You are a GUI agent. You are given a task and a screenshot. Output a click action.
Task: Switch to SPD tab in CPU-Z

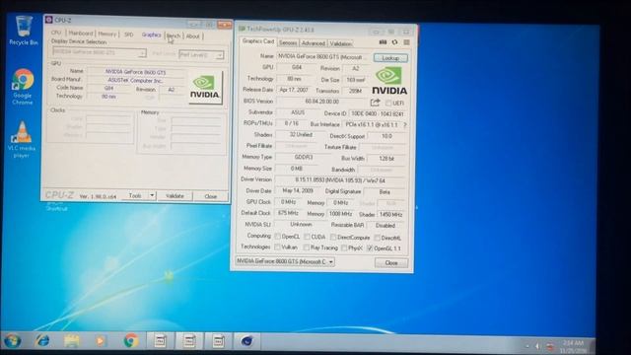coord(128,35)
